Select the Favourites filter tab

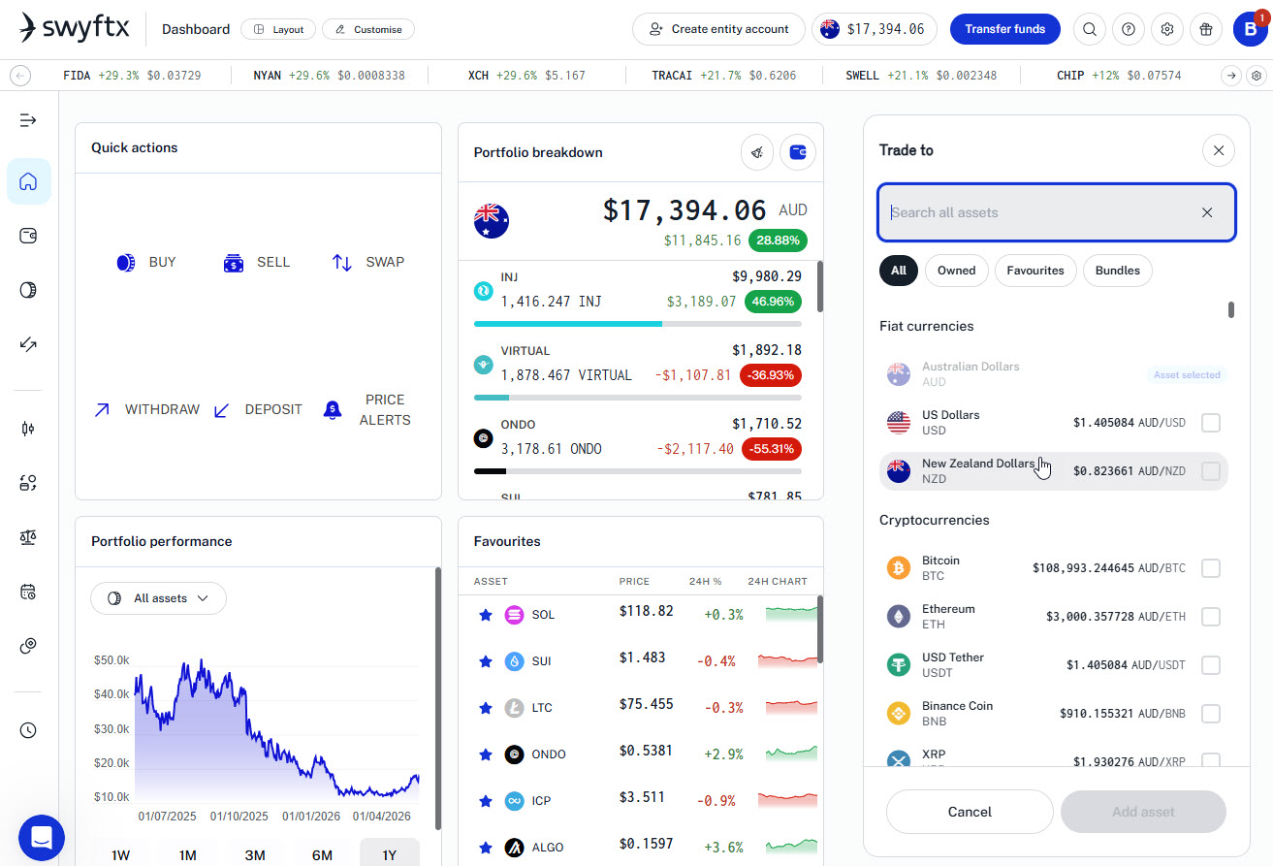click(x=1035, y=271)
